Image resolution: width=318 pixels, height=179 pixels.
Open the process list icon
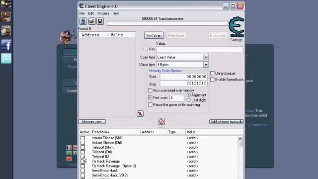click(x=83, y=21)
